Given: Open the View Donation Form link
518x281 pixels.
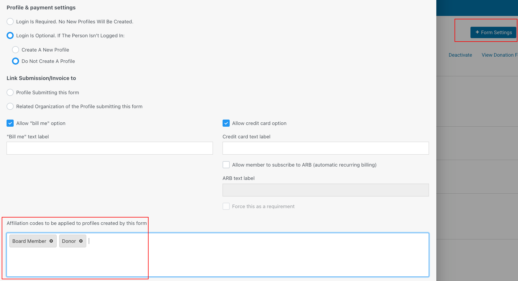Looking at the screenshot, I should click(499, 55).
